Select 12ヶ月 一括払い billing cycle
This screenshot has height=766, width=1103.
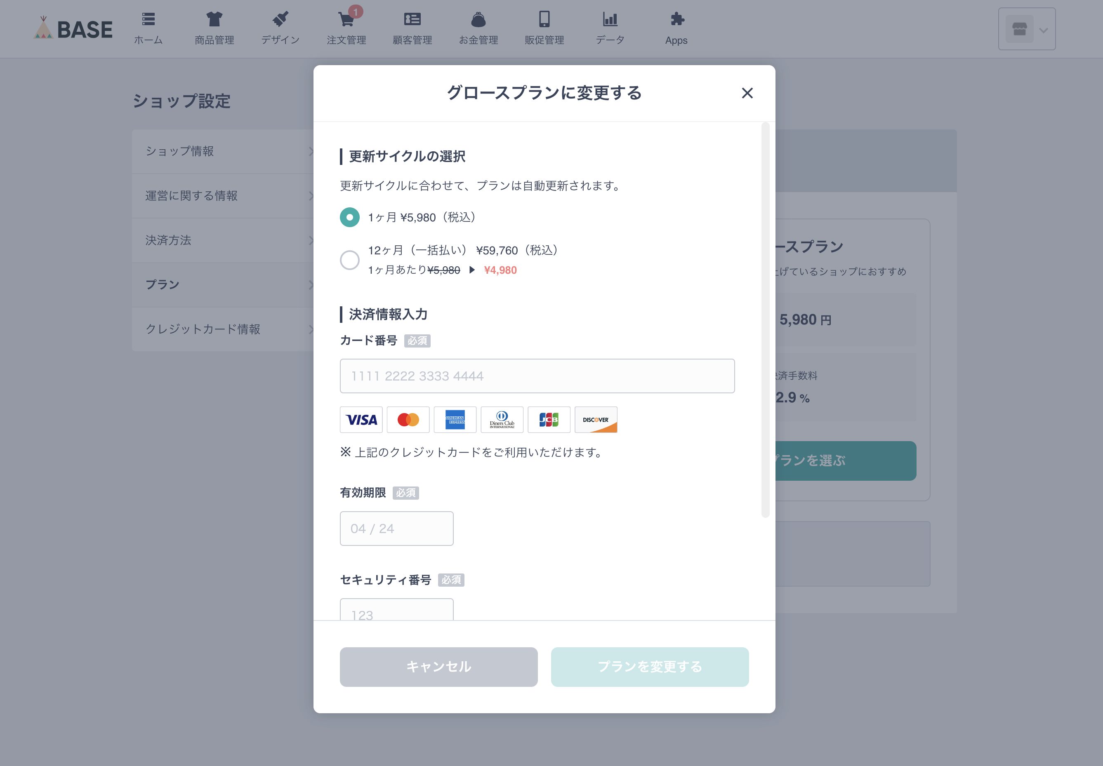click(349, 260)
